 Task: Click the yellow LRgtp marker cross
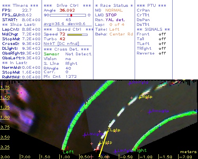(140, 98)
